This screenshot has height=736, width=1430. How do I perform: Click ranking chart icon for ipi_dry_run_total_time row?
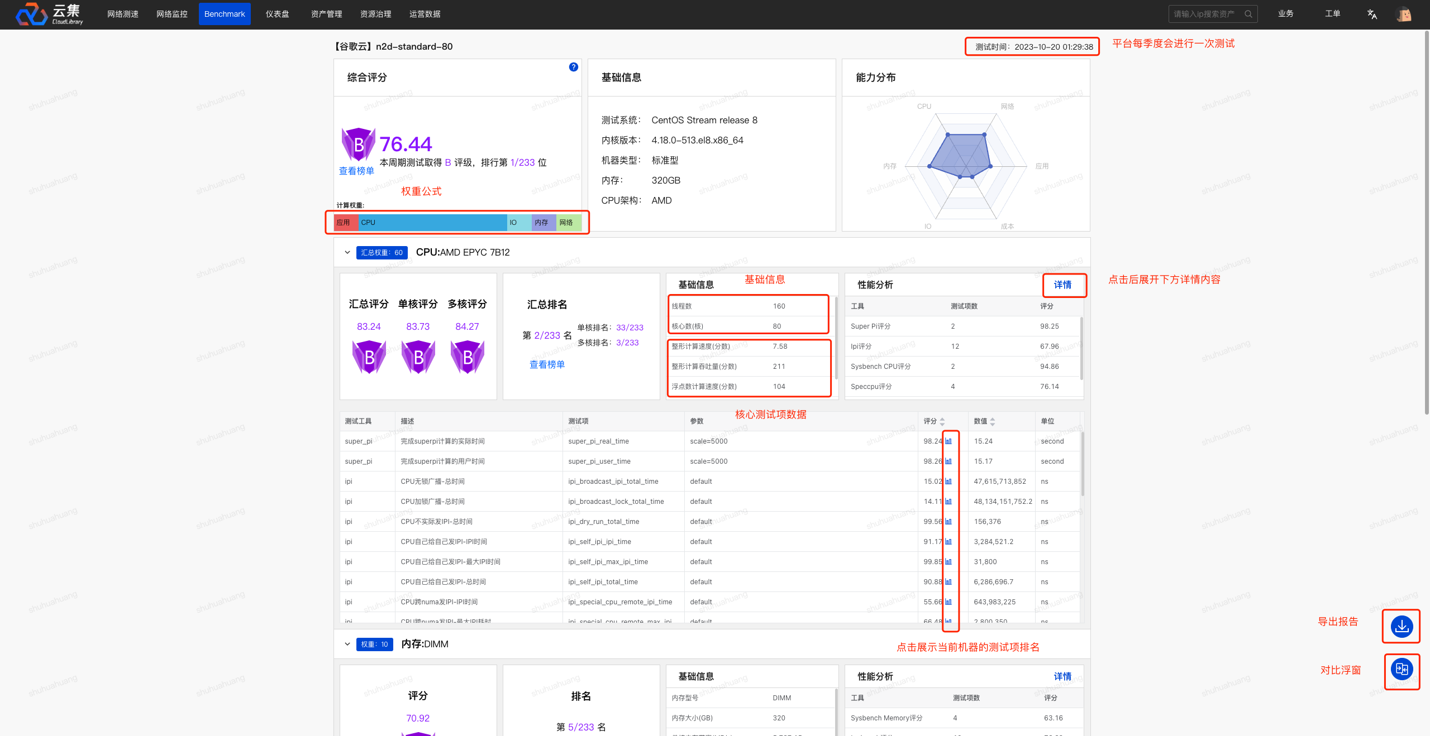pos(948,522)
